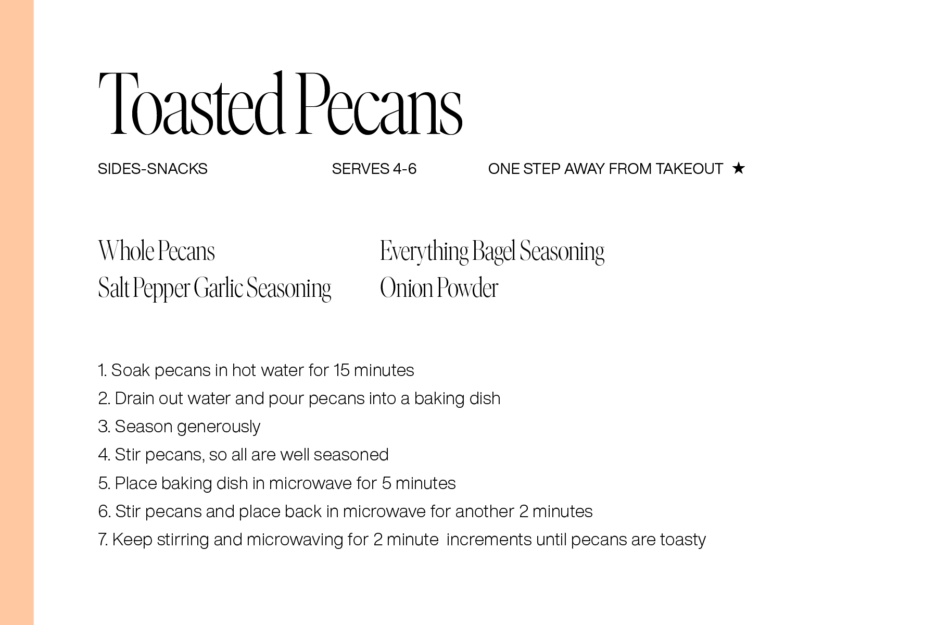
Task: Select Salt Pepper Garlic Seasoning ingredient
Action: (x=214, y=289)
